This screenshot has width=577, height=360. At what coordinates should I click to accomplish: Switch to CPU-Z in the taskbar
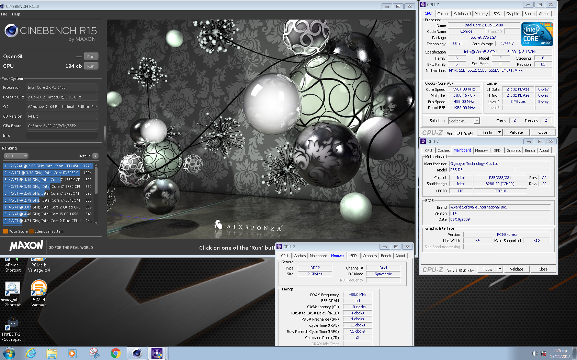point(157,353)
